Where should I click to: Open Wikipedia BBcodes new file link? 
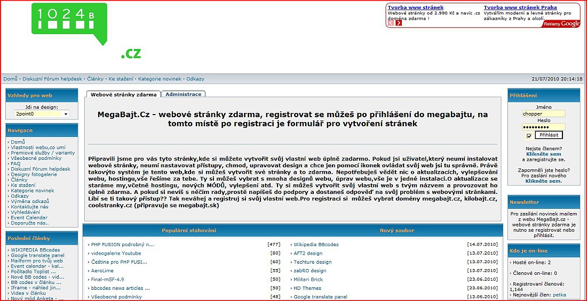pyautogui.click(x=316, y=245)
